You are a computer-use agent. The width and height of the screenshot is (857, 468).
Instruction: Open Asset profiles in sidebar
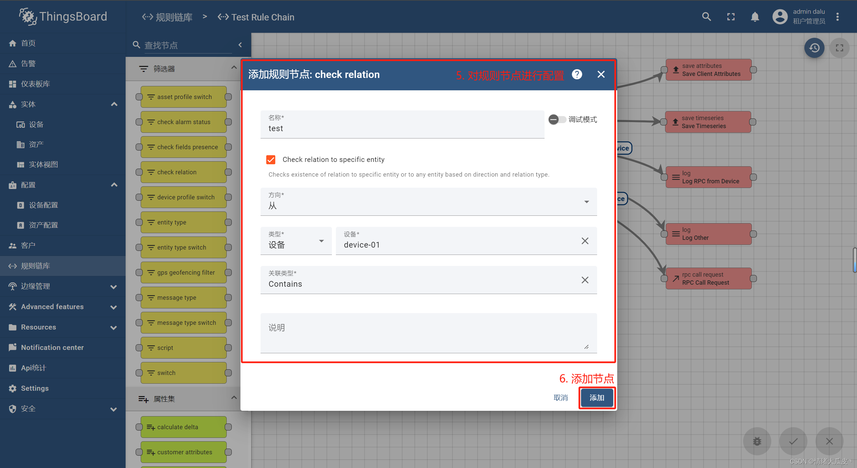tap(63, 225)
